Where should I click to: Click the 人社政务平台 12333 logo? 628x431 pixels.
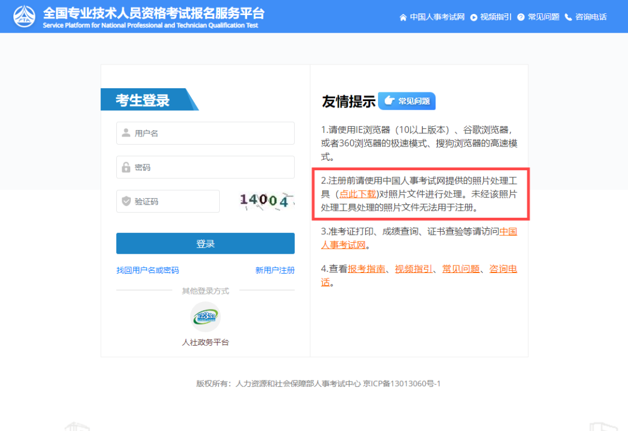point(205,317)
